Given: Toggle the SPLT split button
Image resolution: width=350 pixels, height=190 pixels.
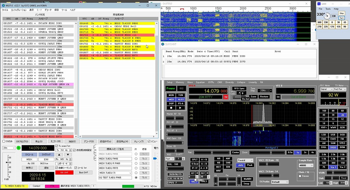Looking at the screenshot, I should pos(194,160).
